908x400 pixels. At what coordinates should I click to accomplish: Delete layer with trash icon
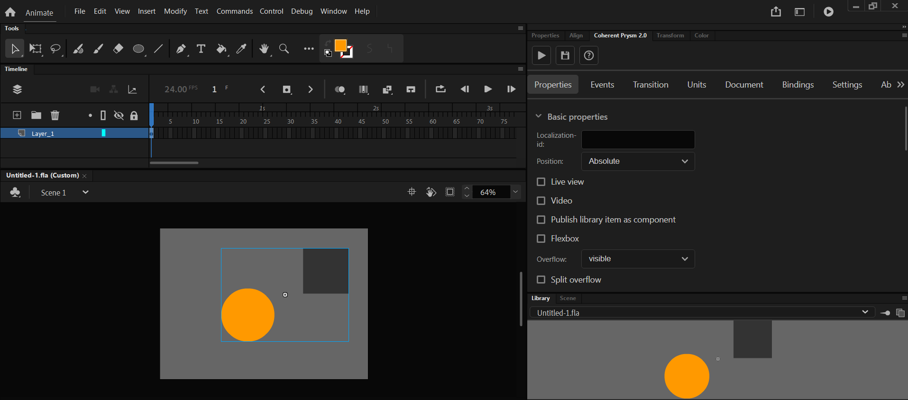pyautogui.click(x=55, y=115)
